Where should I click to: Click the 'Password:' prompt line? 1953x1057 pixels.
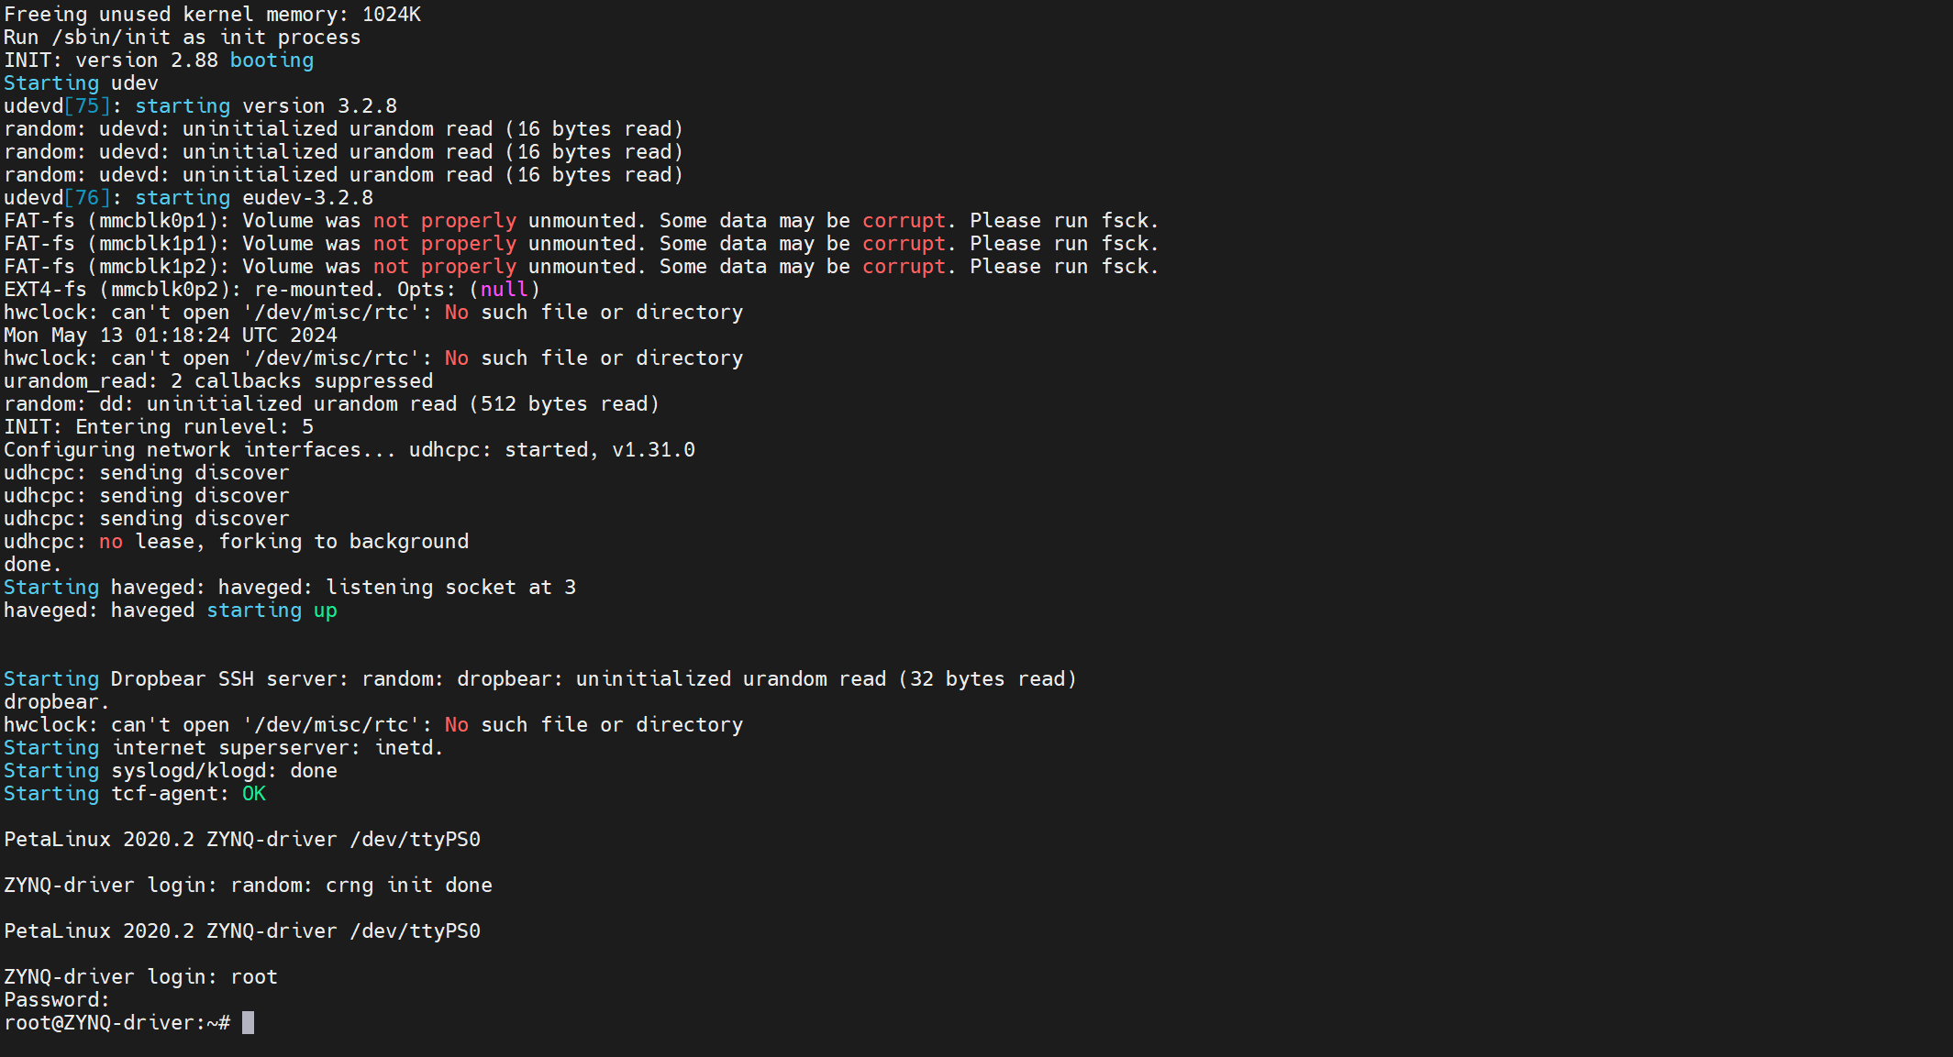click(x=57, y=999)
